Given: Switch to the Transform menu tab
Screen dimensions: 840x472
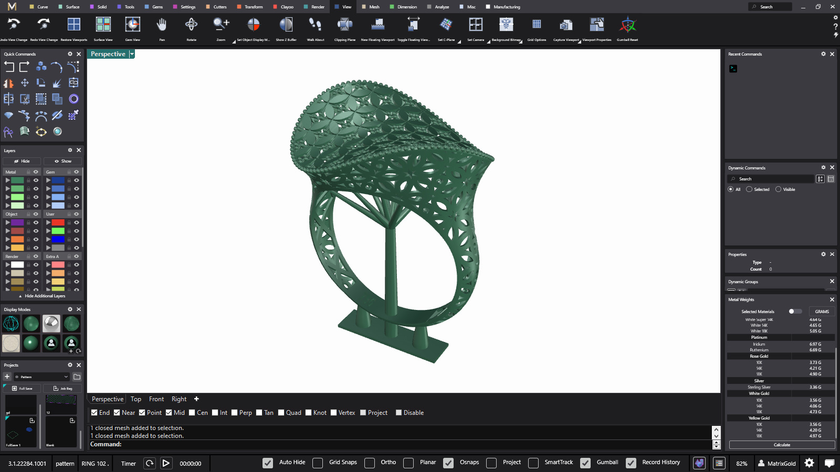Looking at the screenshot, I should (250, 7).
